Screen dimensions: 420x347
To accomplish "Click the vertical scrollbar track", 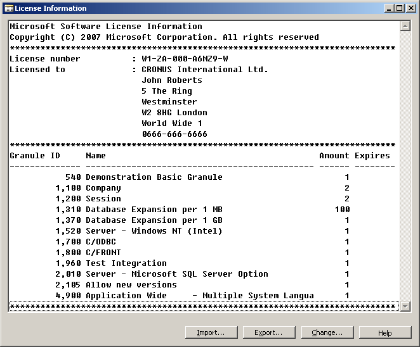I will [405, 166].
